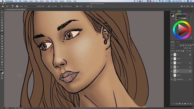Click the hue ring of color wheel
Screen dimensions: 194x109
click(x=182, y=22)
